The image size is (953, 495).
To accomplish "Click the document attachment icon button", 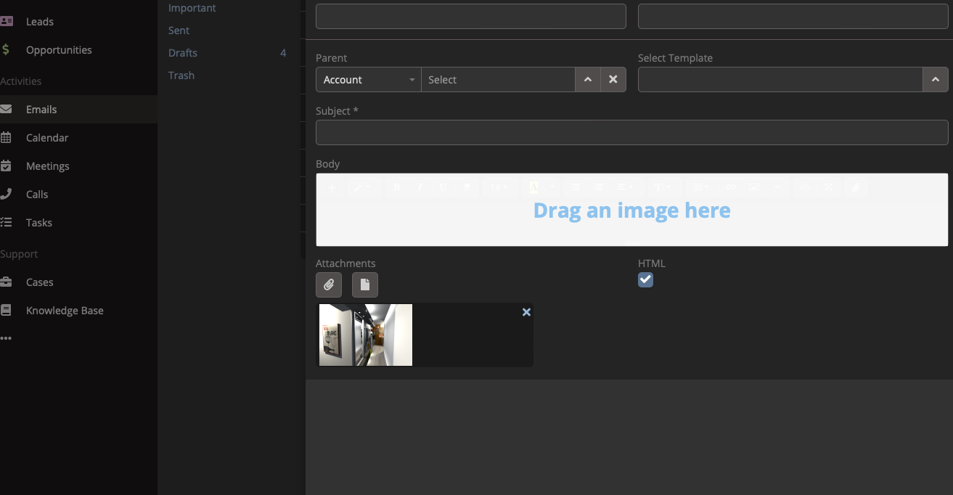I will (x=365, y=285).
